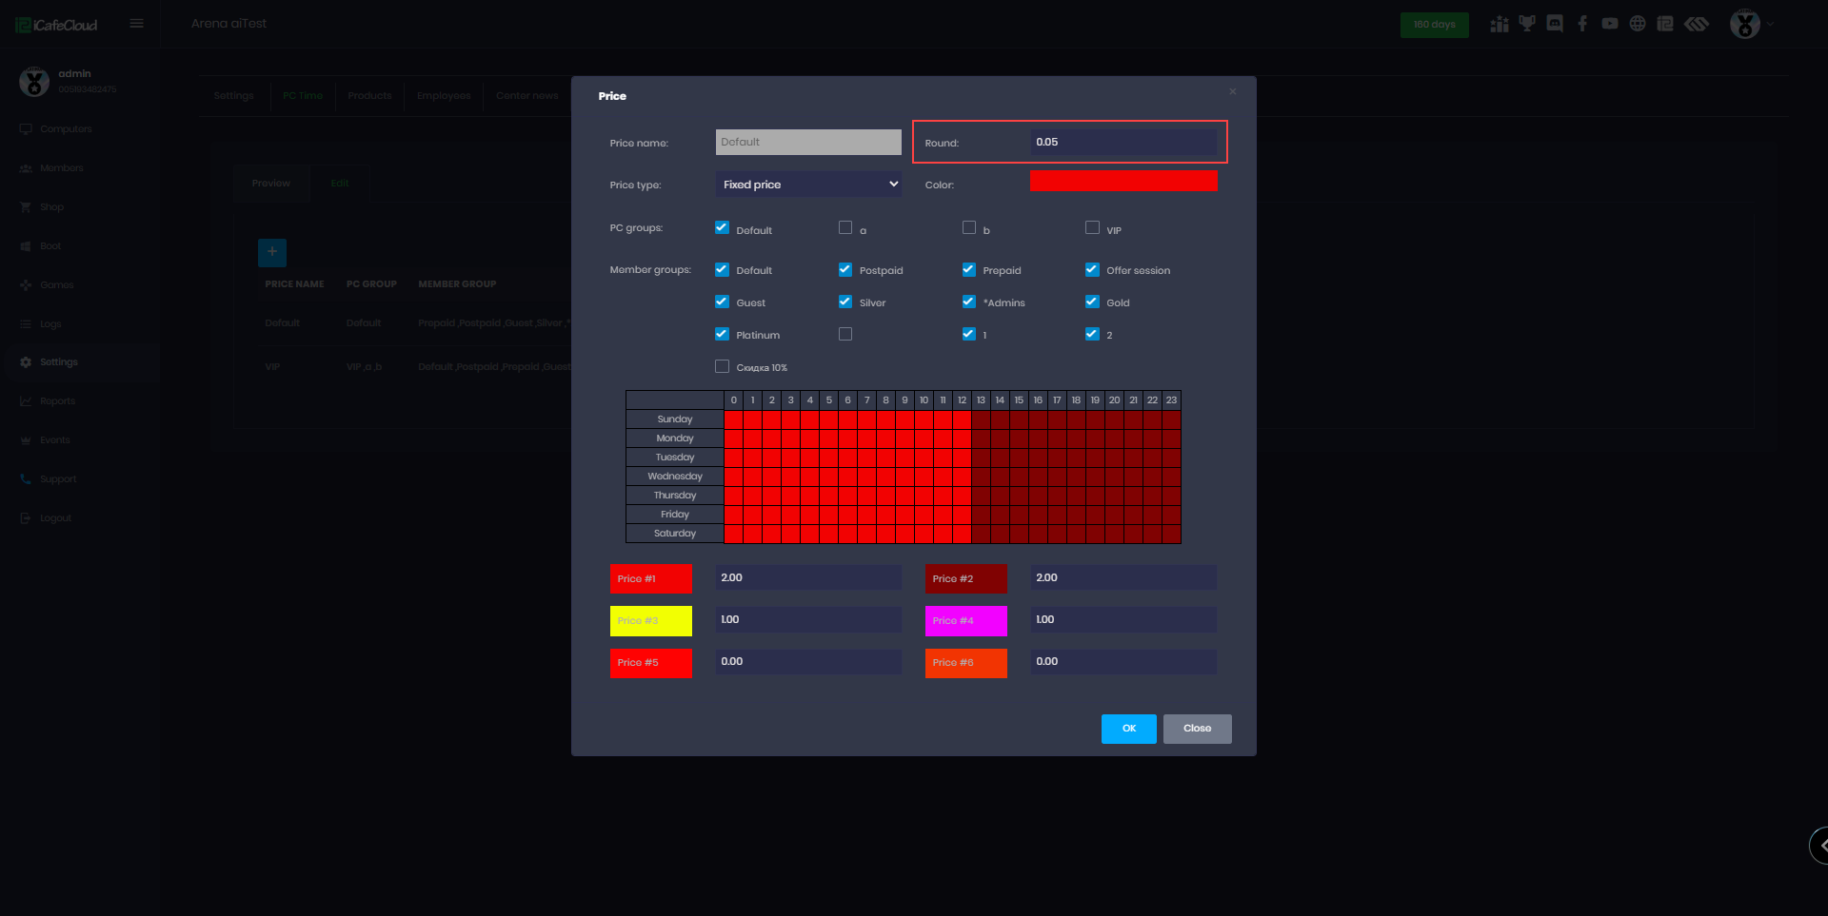Pick the yellow Price #3 swatch
Screen dimensions: 1828x916
(650, 621)
